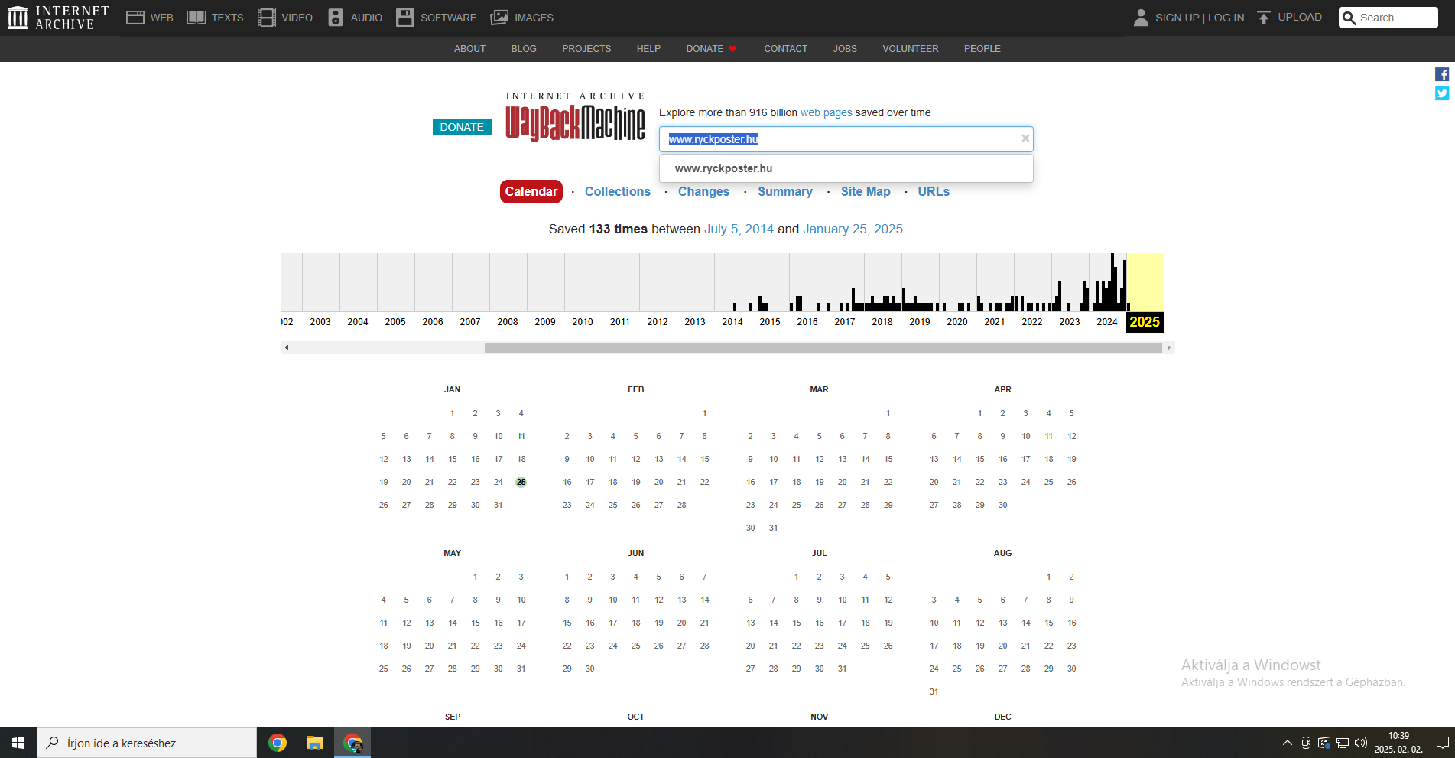
Task: Select the Calendar tab
Action: 531,191
